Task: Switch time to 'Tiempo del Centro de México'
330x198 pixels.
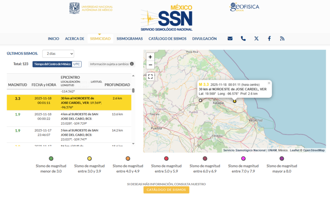Action: click(x=52, y=64)
